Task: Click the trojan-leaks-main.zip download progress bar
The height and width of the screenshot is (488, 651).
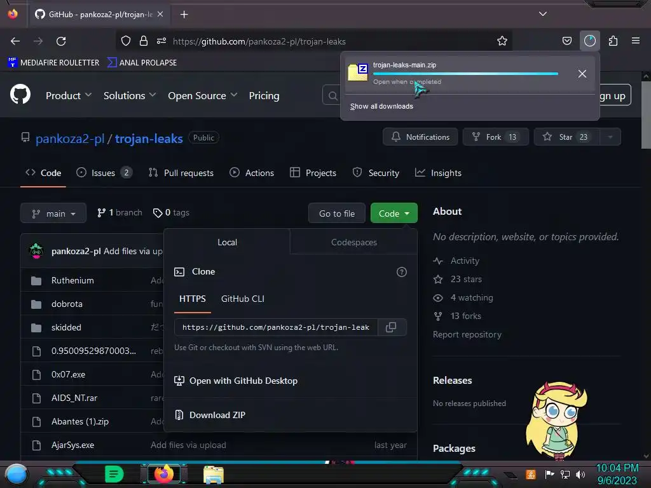Action: click(465, 74)
